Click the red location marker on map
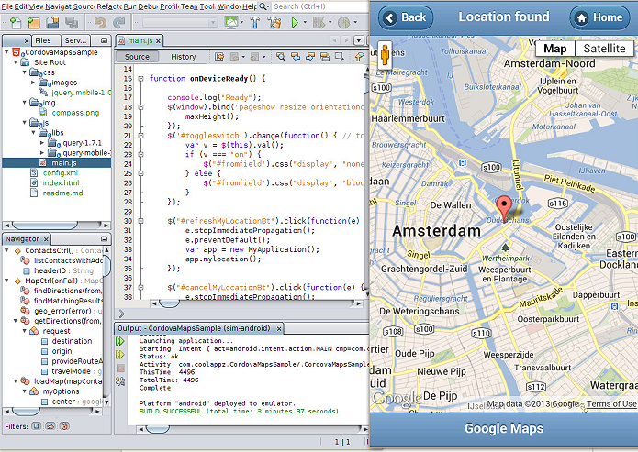The width and height of the screenshot is (638, 452). 505,209
